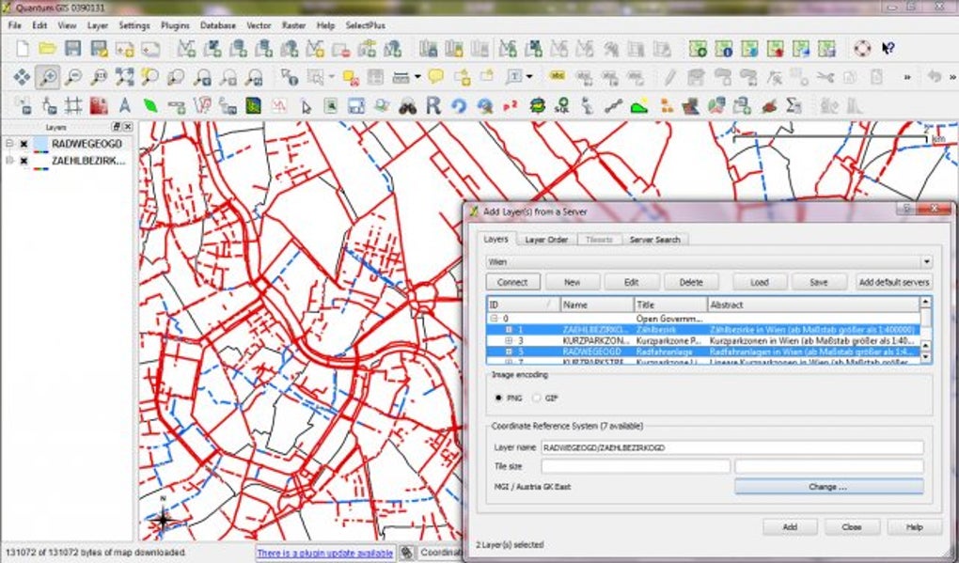Click the blue Refresh arrow icon
This screenshot has height=563, width=959.
[x=459, y=106]
